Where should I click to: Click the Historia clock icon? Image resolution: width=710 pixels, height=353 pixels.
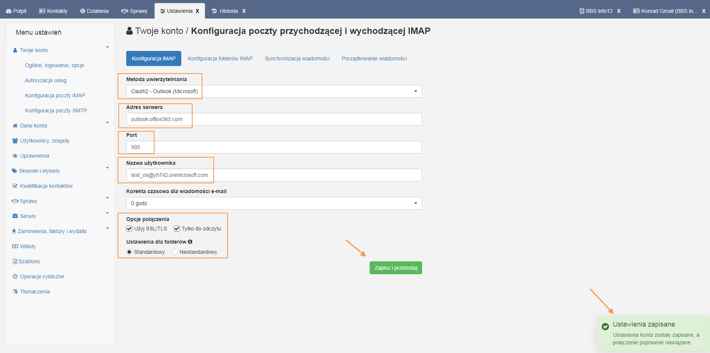point(214,11)
